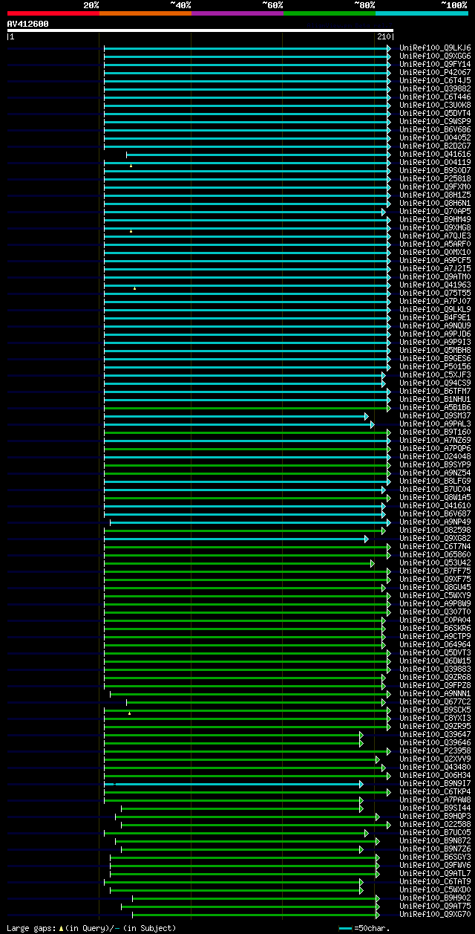Select label UniRef100_A9PAL3
Viewport: 475px width, 934px height.
(x=435, y=424)
